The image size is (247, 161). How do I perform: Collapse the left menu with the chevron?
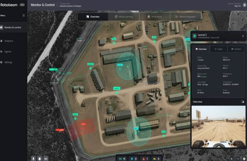24,15
